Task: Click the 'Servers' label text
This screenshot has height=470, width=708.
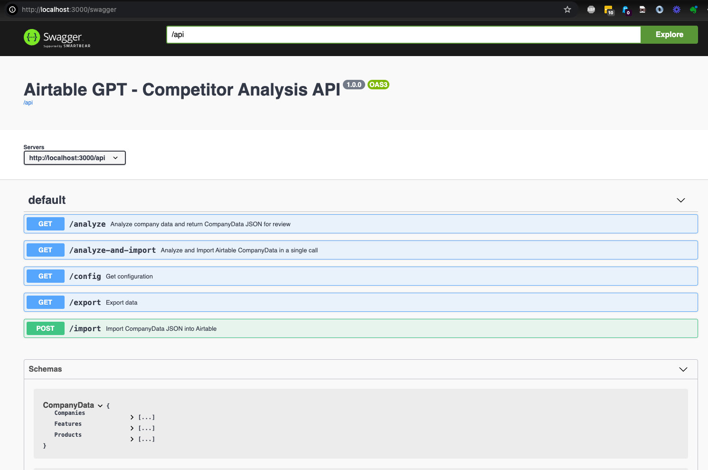Action: click(34, 147)
